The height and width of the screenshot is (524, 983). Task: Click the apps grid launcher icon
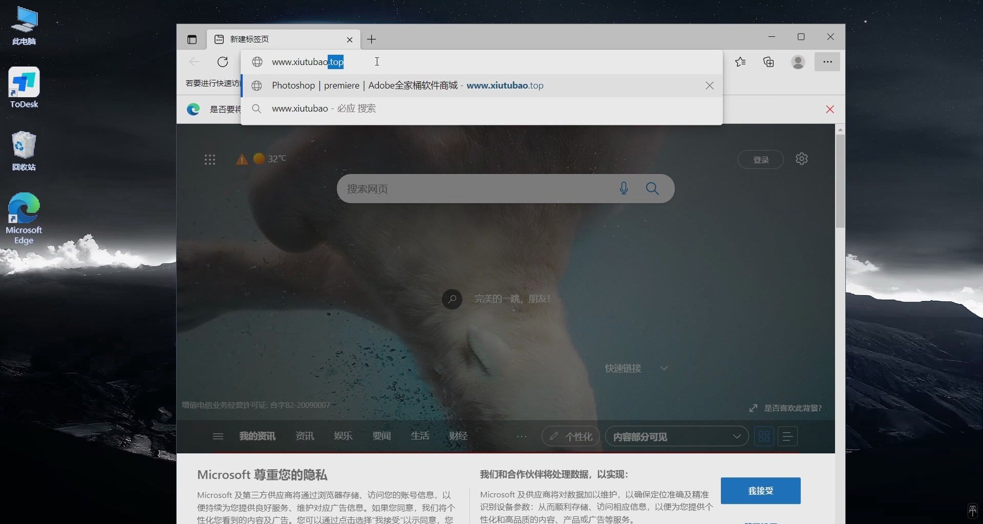tap(209, 159)
